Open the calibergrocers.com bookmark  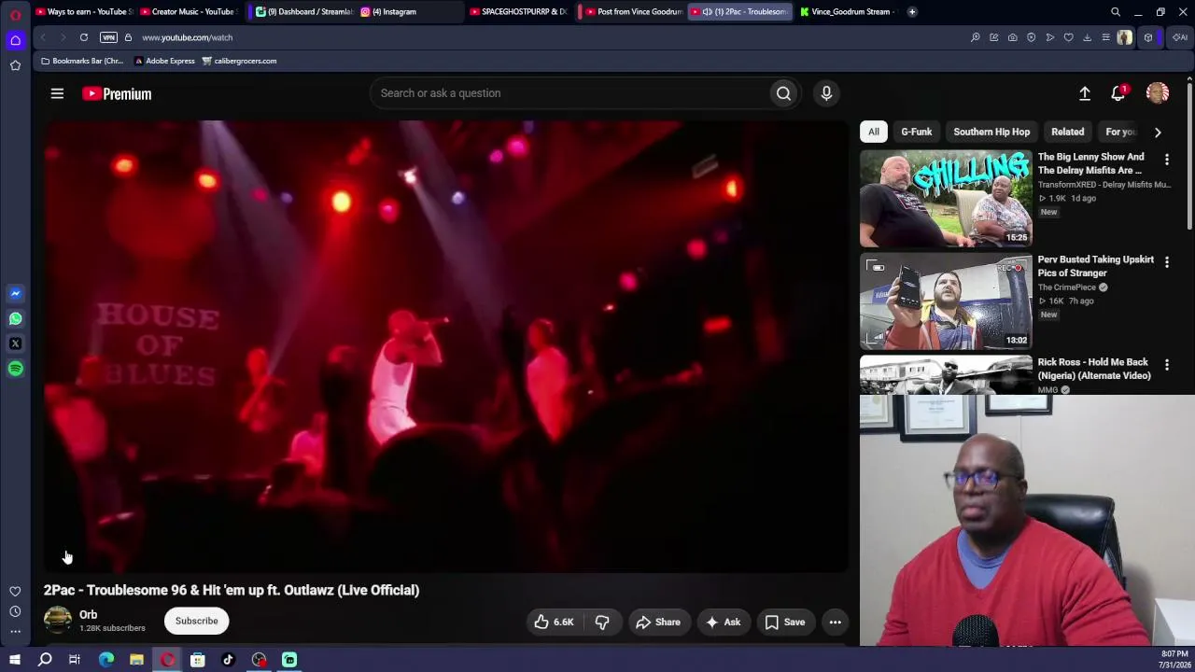tap(239, 61)
